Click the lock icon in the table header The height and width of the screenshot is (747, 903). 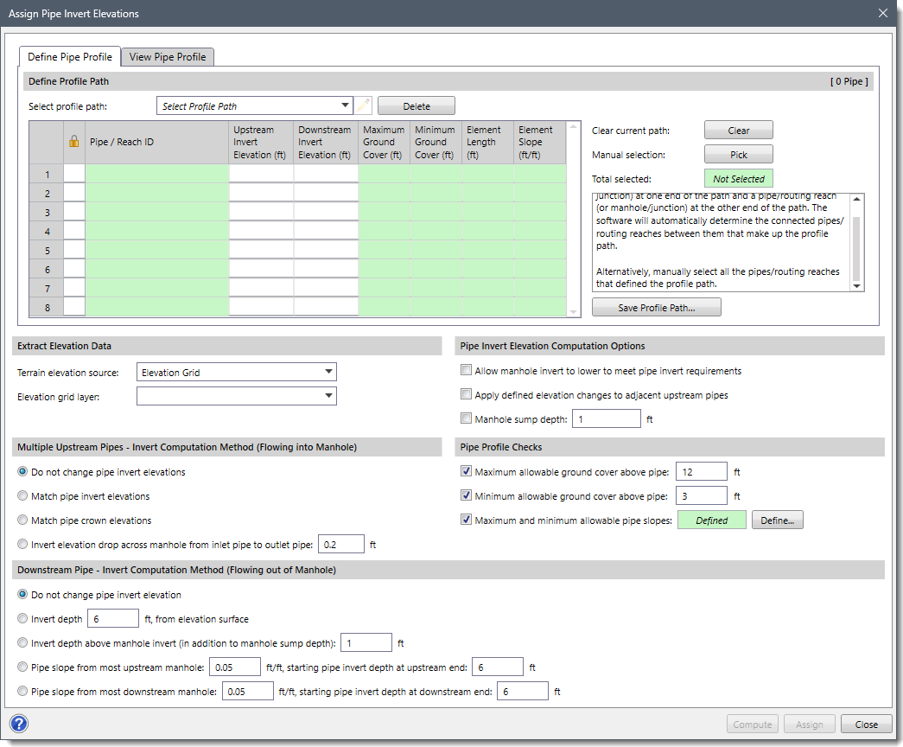(x=74, y=141)
